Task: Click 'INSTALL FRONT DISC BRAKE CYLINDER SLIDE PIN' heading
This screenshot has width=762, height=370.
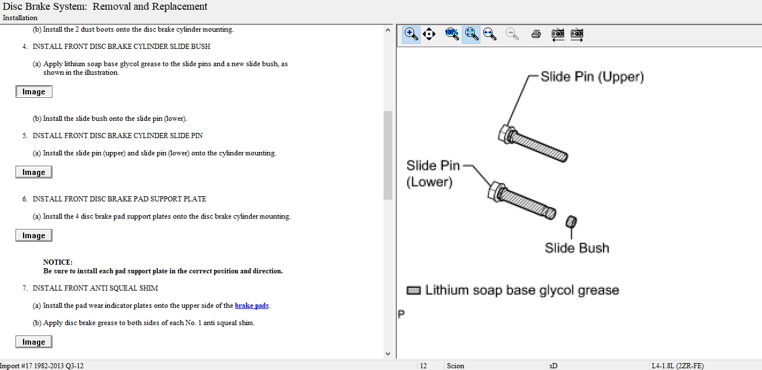Action: (x=117, y=135)
